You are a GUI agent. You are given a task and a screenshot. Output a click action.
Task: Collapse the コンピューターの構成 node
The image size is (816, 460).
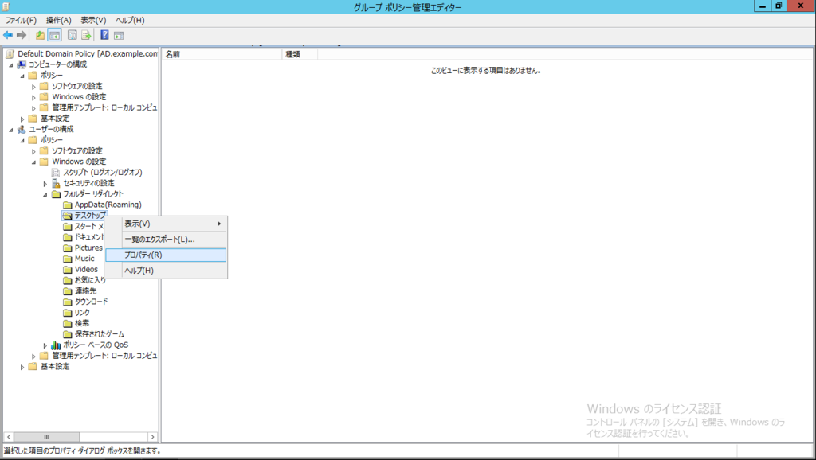click(11, 65)
